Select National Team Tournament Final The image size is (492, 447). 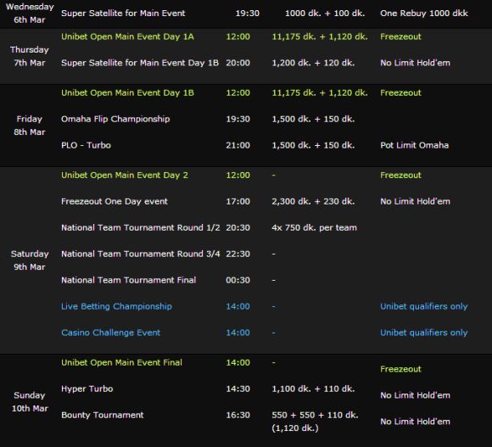coord(129,280)
